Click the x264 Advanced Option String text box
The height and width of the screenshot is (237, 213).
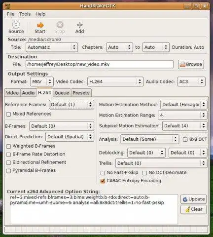[94, 209]
